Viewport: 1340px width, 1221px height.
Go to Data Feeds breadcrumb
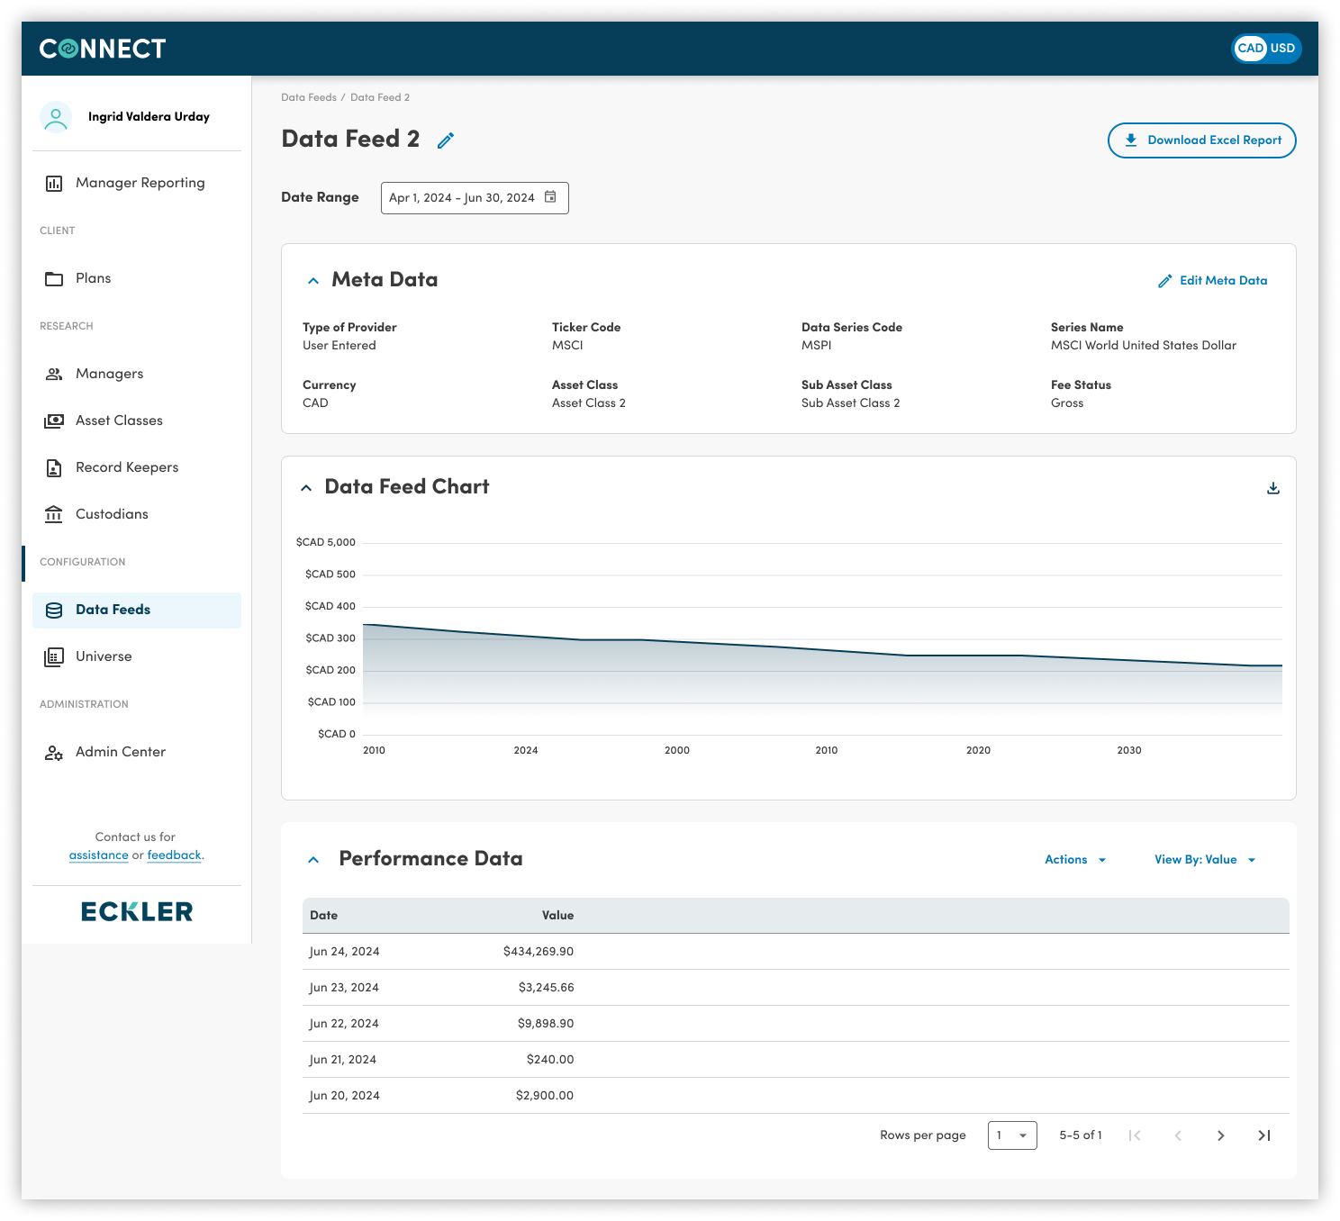click(308, 97)
